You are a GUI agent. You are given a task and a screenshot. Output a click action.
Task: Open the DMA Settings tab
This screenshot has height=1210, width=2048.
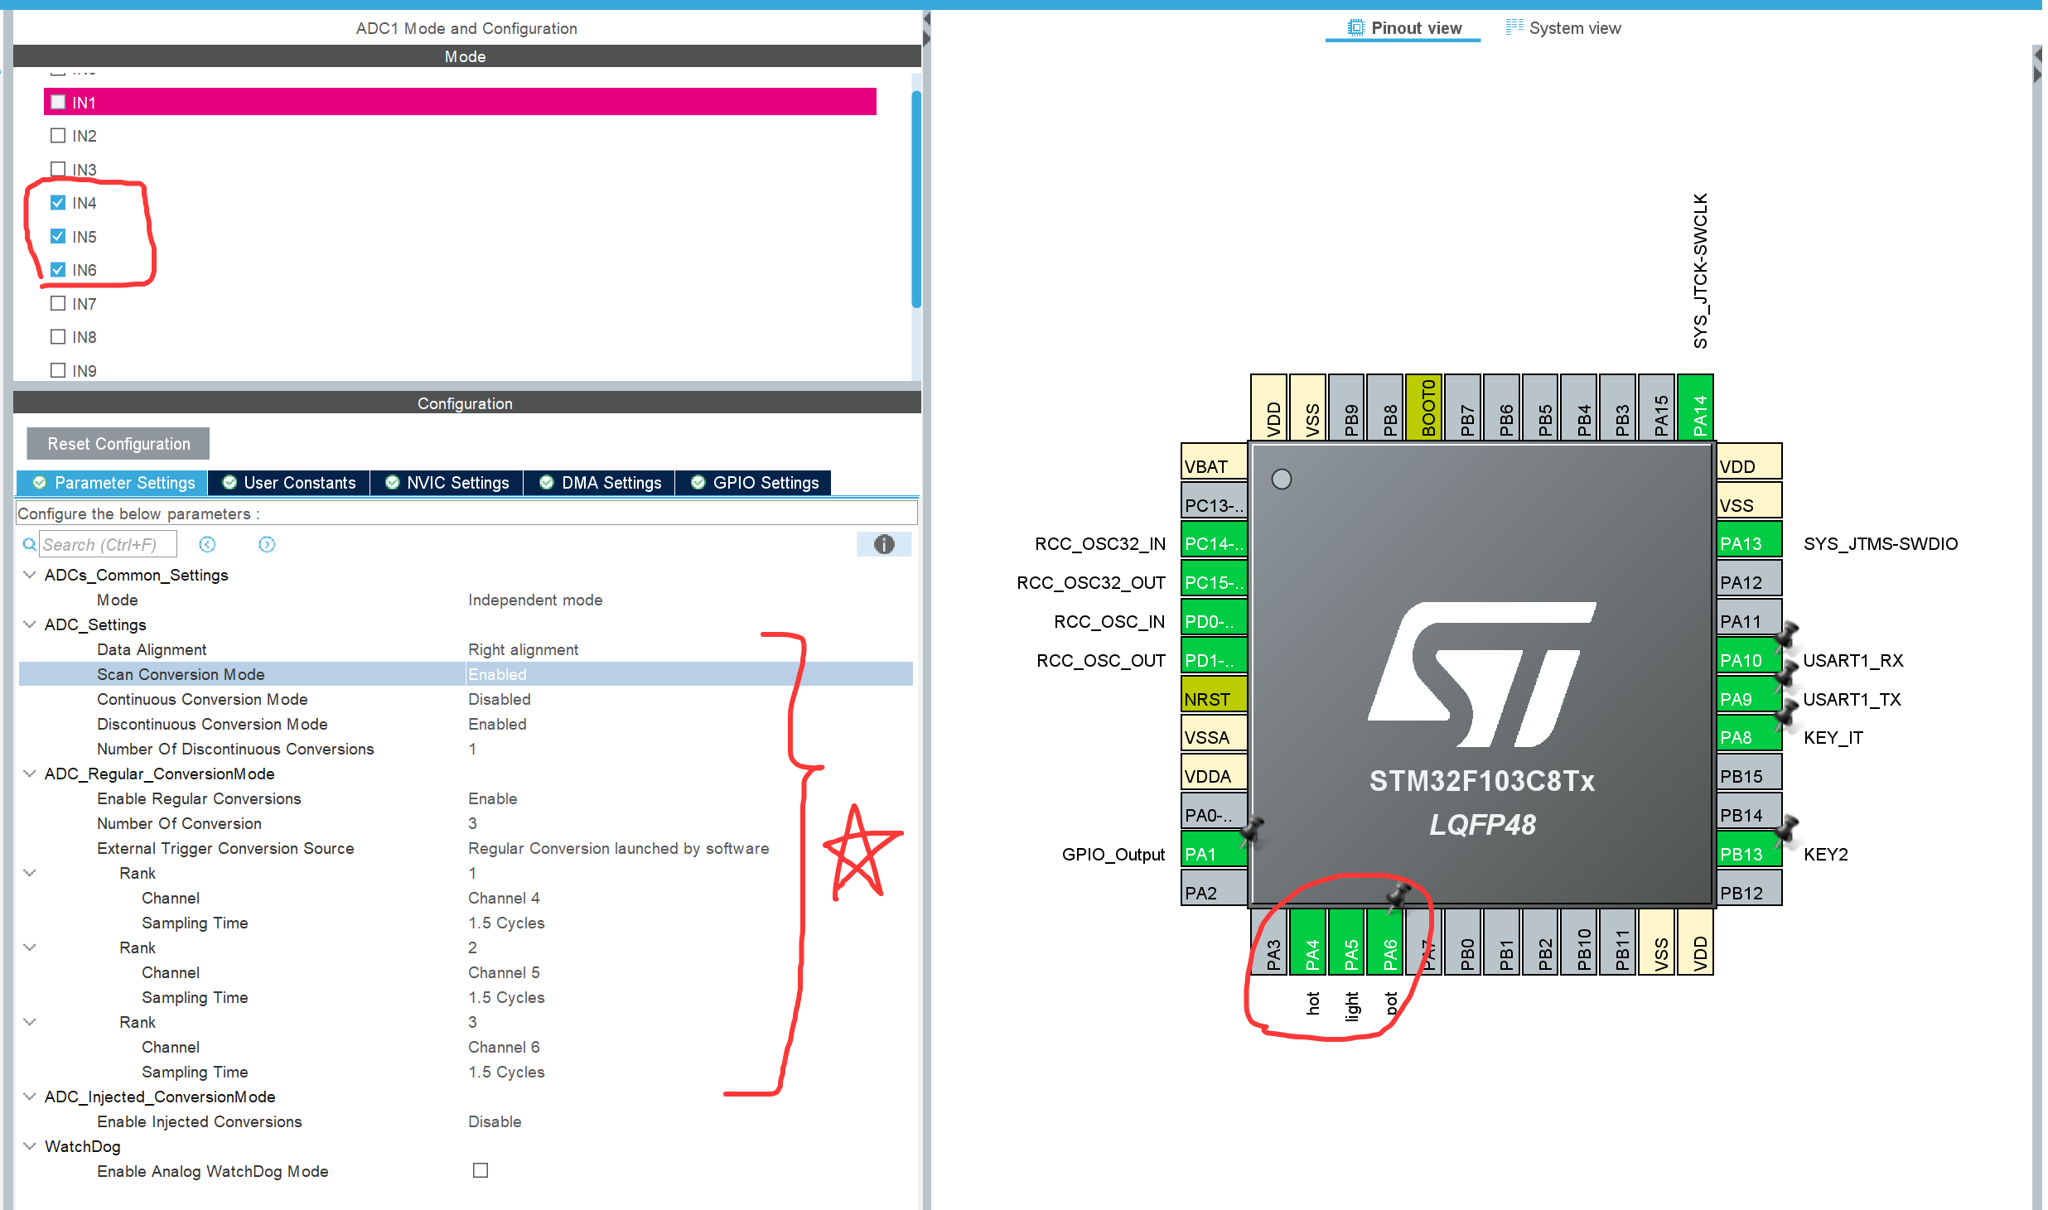coord(600,483)
